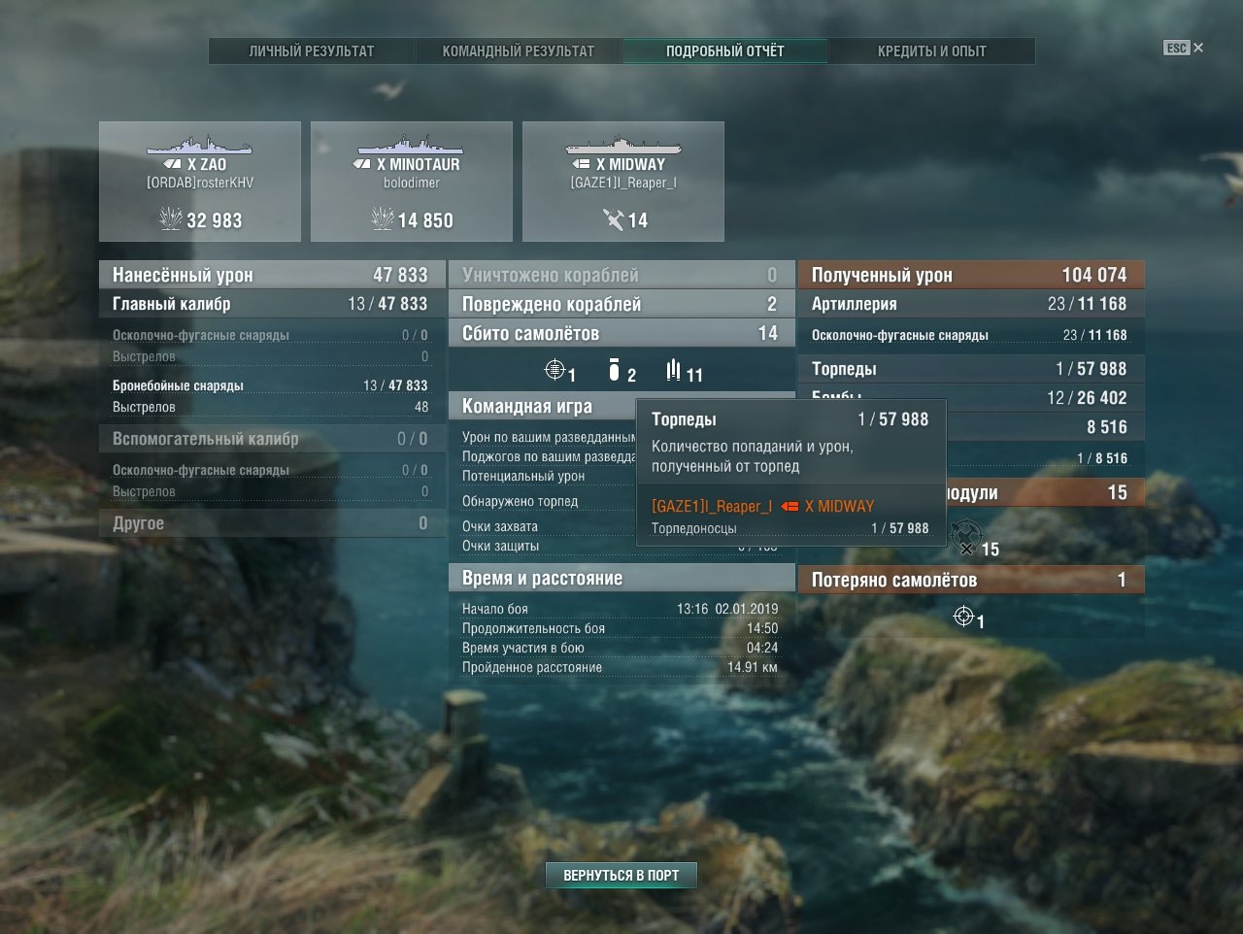The height and width of the screenshot is (934, 1243).
Task: Click the torpedo bomber icon showing 11 planes
Action: (673, 370)
